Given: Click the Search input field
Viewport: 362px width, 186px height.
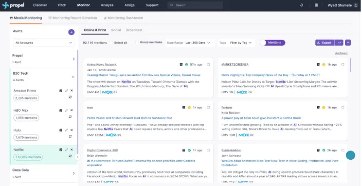Looking at the screenshot, I should tap(208, 5).
